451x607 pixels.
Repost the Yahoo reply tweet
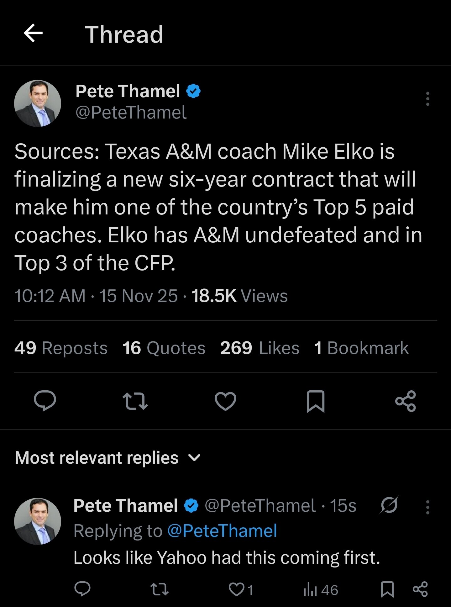[x=159, y=589]
